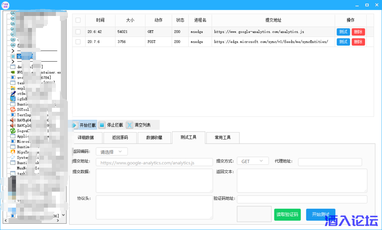Click the 停止拦截 stop icon
Image resolution: width=382 pixels, height=230 pixels.
pyautogui.click(x=102, y=125)
